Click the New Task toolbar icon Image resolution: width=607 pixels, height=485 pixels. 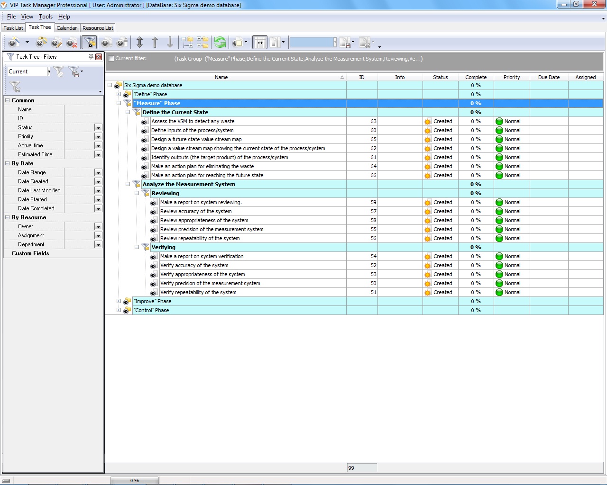14,43
